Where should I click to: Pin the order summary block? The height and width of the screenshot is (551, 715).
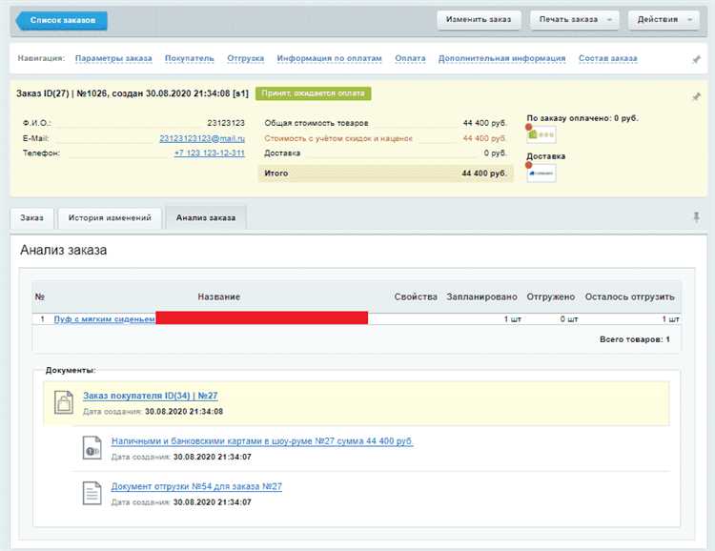(x=696, y=96)
